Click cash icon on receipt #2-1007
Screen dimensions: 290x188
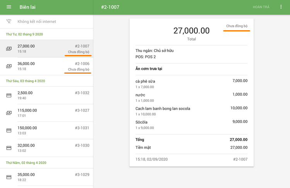pyautogui.click(x=9, y=48)
